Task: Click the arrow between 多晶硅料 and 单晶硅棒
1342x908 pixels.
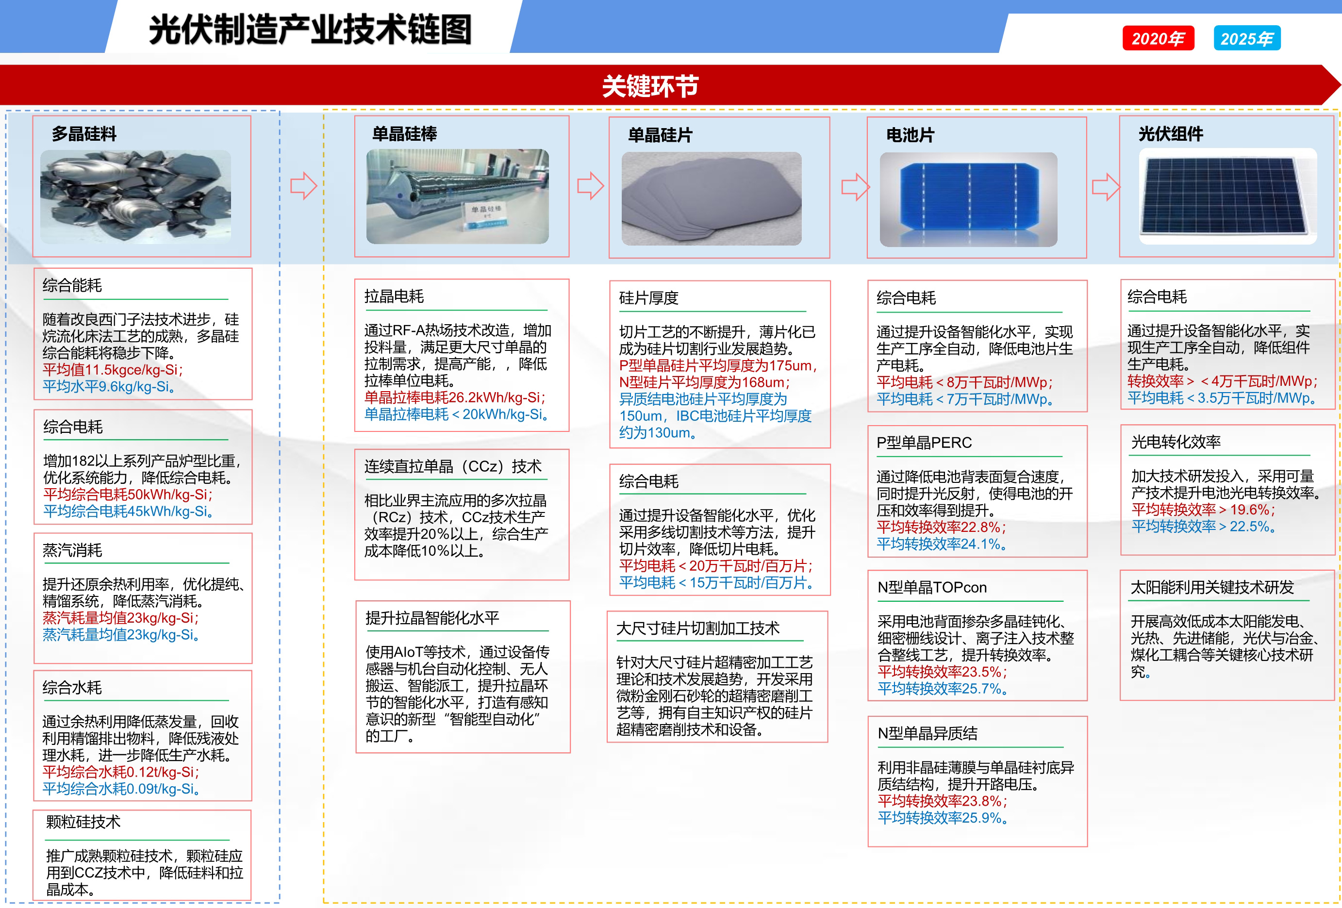Action: point(304,186)
